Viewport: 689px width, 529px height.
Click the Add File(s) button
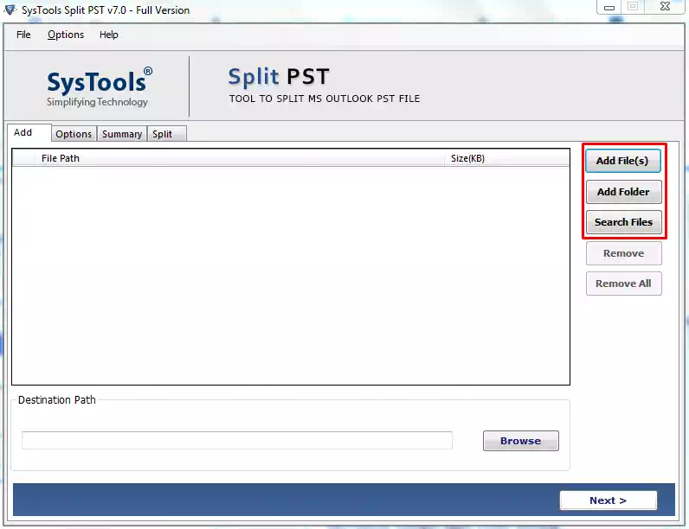(622, 161)
